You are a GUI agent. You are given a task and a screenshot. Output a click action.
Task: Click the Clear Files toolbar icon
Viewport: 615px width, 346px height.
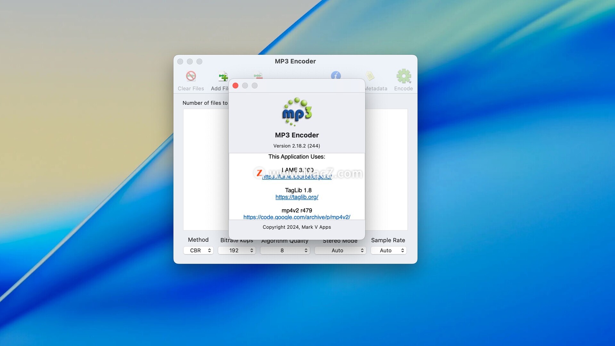click(191, 76)
